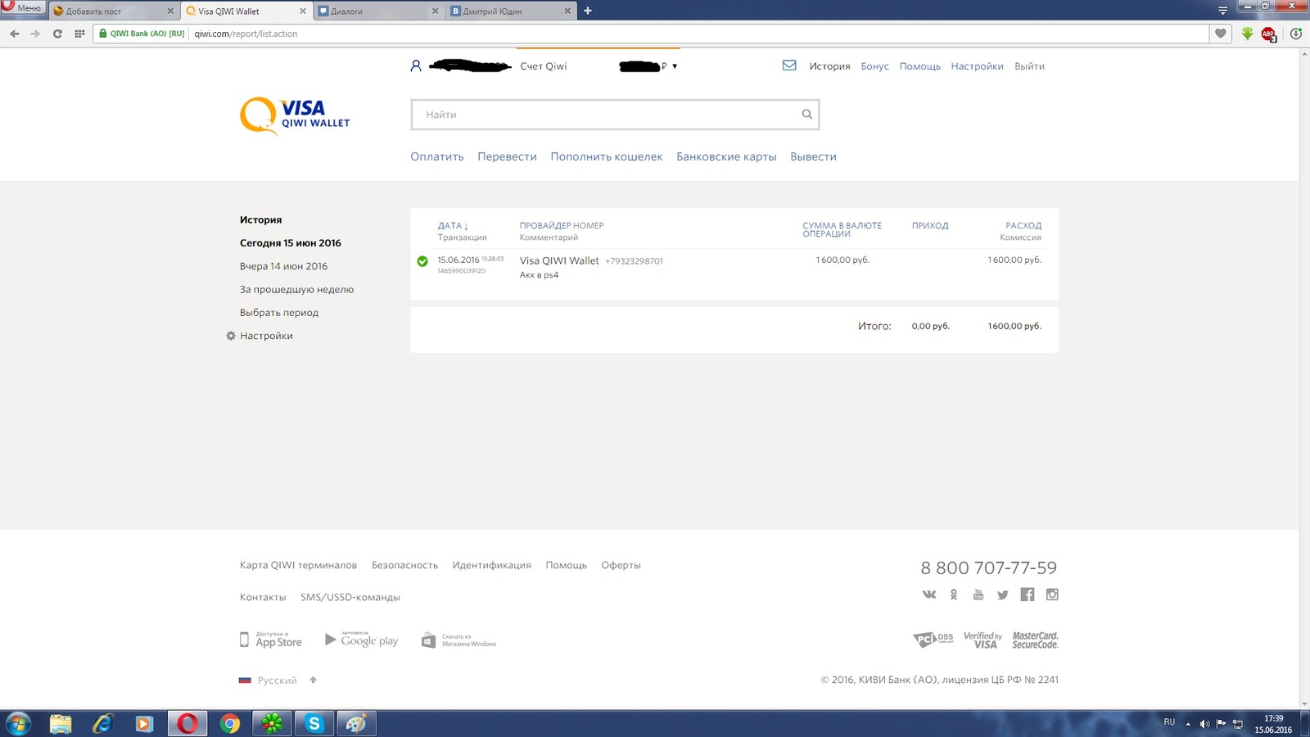
Task: Bookmark page with heart icon
Action: click(x=1221, y=34)
